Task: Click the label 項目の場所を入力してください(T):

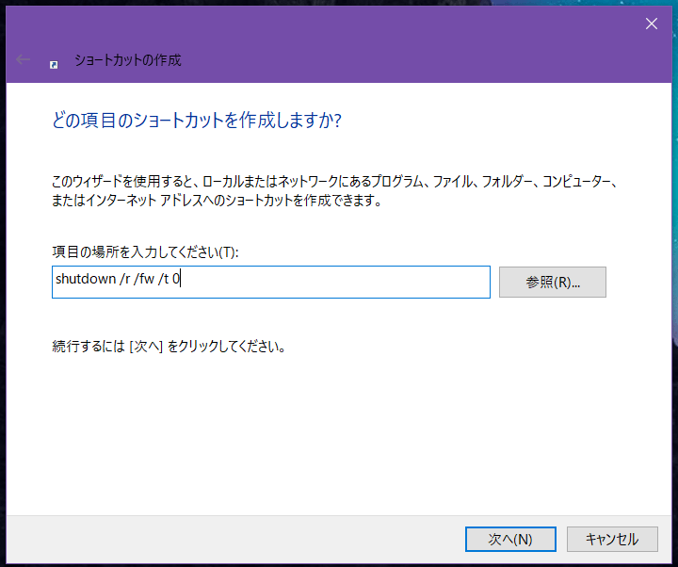Action: click(x=145, y=251)
